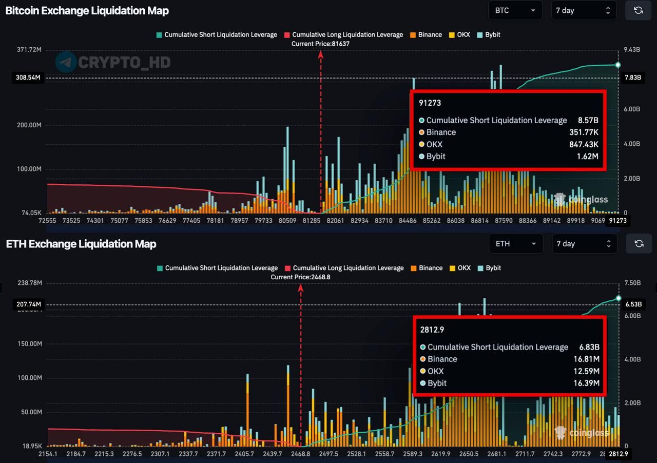Viewport: 657px width, 463px height.
Task: Open the ETH coin dropdown
Action: click(516, 243)
